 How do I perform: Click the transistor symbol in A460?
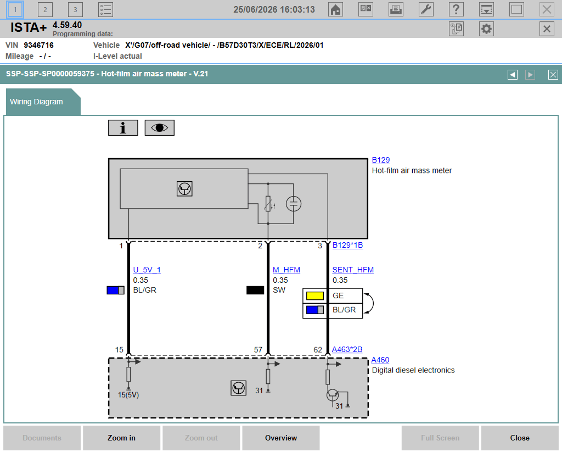pyautogui.click(x=333, y=395)
